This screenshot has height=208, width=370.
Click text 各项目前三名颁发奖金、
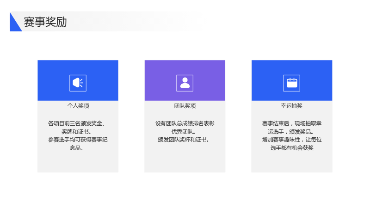pos(77,123)
